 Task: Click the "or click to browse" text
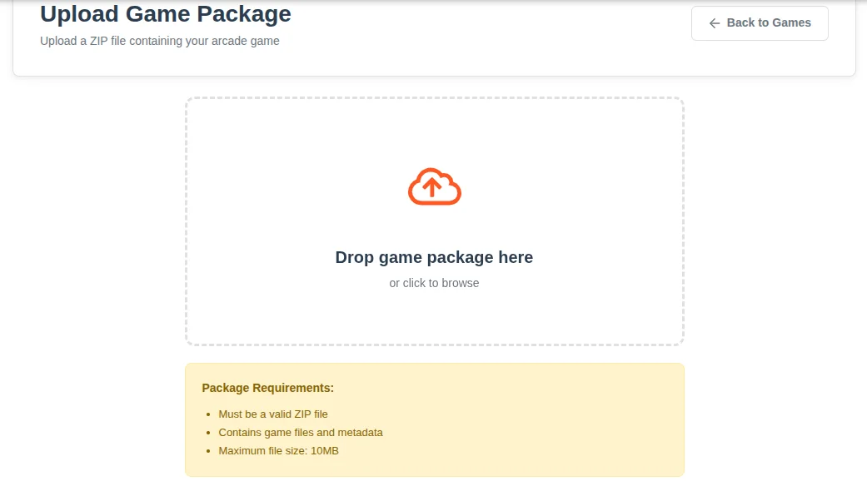tap(434, 283)
